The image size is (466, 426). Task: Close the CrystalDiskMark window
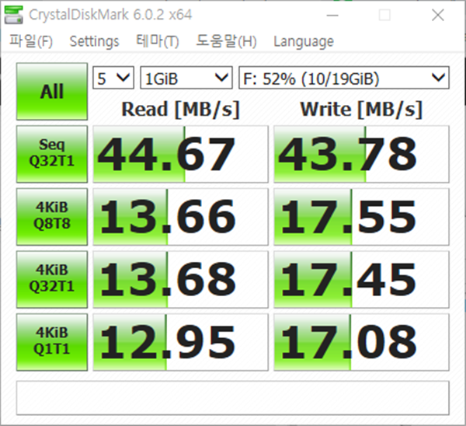point(438,15)
